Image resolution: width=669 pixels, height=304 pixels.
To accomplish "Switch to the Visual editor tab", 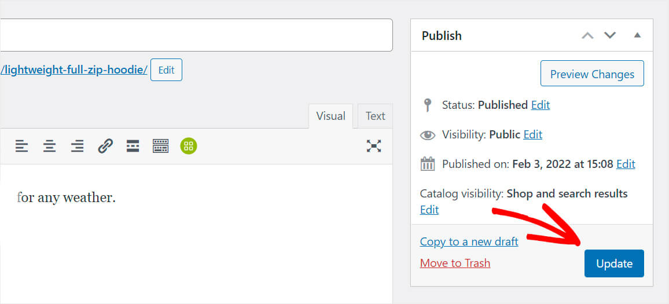I will 330,116.
